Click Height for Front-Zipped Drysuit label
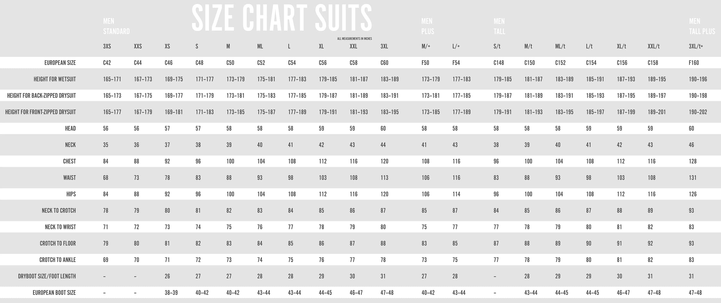721x303 pixels. pyautogui.click(x=40, y=112)
